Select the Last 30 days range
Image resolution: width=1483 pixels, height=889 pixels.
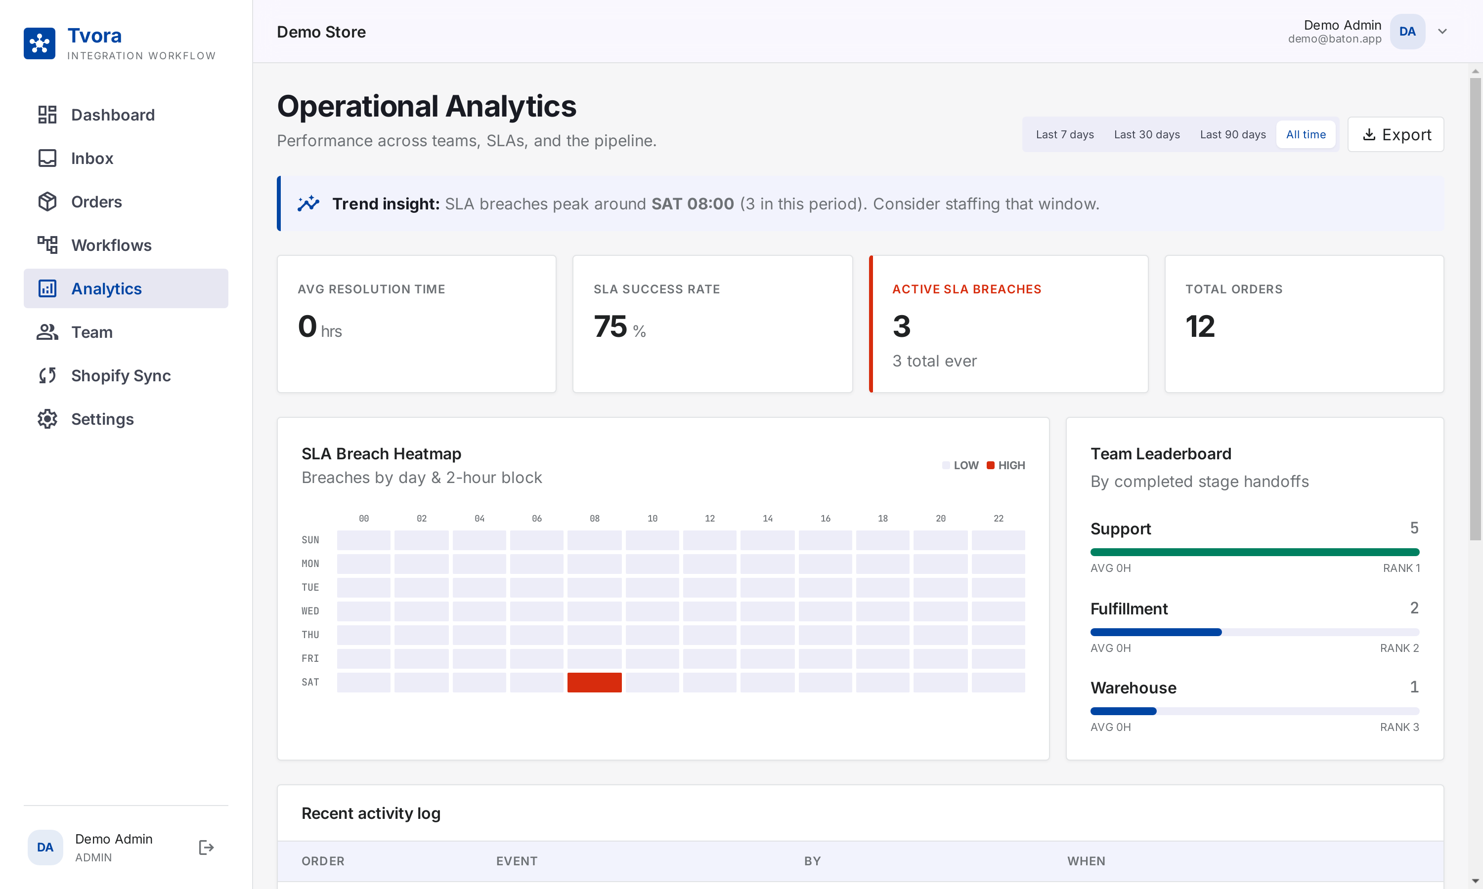tap(1147, 134)
